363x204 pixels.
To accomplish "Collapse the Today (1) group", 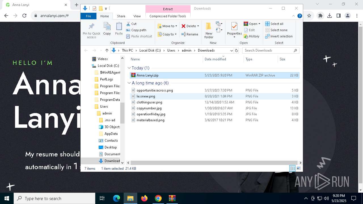I will click(129, 68).
